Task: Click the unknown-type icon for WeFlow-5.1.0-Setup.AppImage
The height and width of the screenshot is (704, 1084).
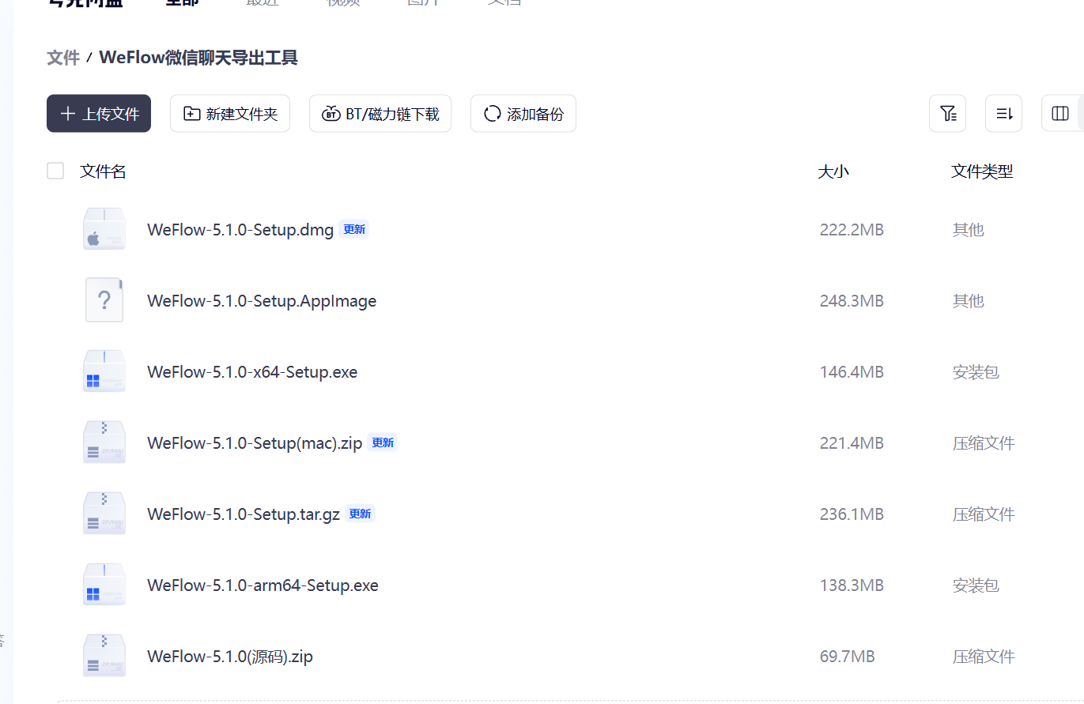Action: [x=104, y=300]
